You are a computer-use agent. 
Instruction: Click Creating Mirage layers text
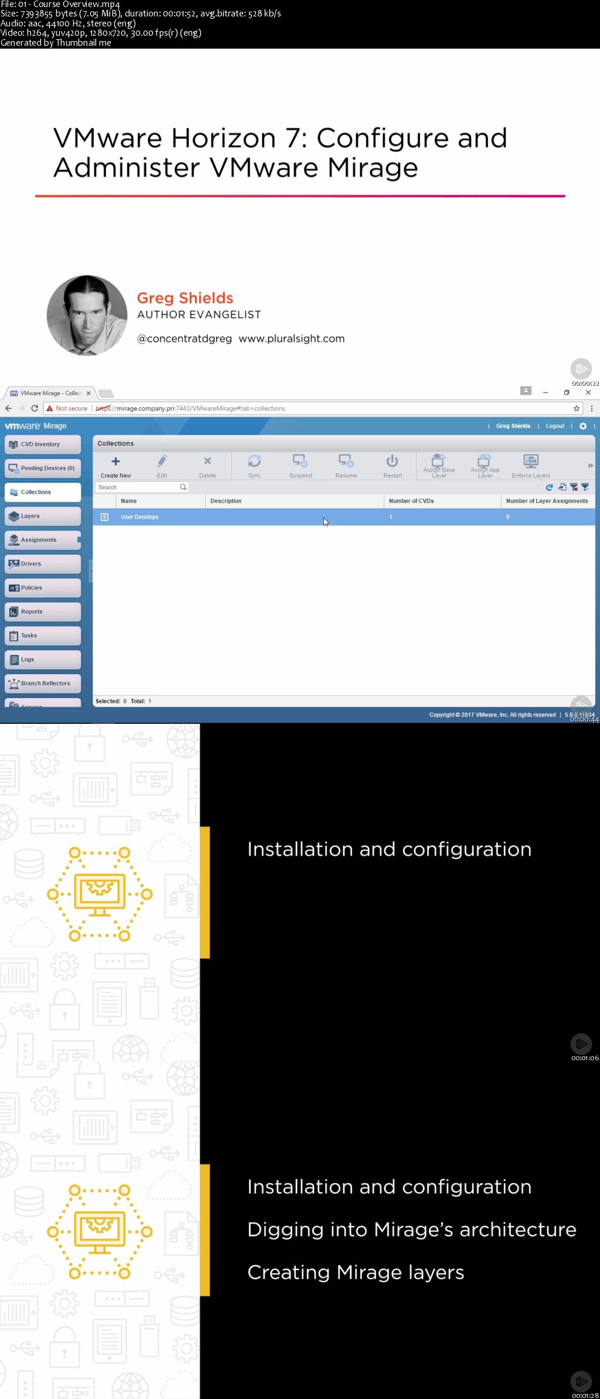click(x=356, y=1272)
